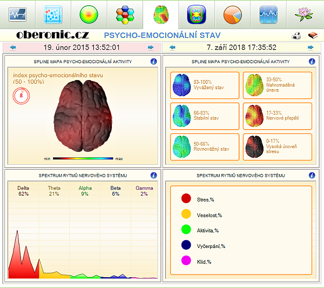Viewport: 324px width, 288px height.
Task: Click the red Stres color legend dot
Action: [186, 199]
